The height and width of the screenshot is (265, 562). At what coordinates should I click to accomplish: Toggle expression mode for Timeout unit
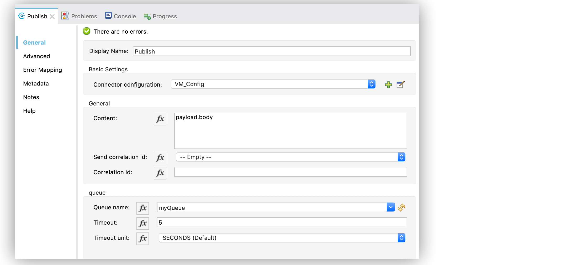click(142, 238)
